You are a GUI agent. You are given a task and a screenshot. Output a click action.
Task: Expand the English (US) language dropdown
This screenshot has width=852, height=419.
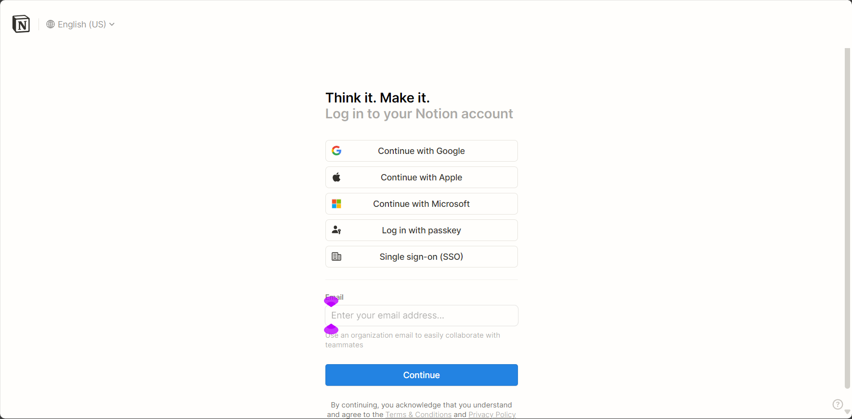coord(80,24)
